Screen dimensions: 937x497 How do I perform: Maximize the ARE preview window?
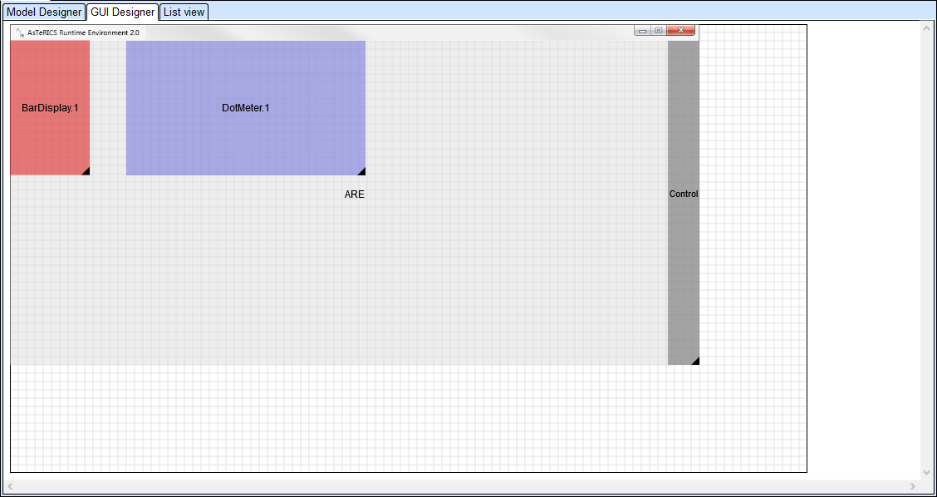658,31
